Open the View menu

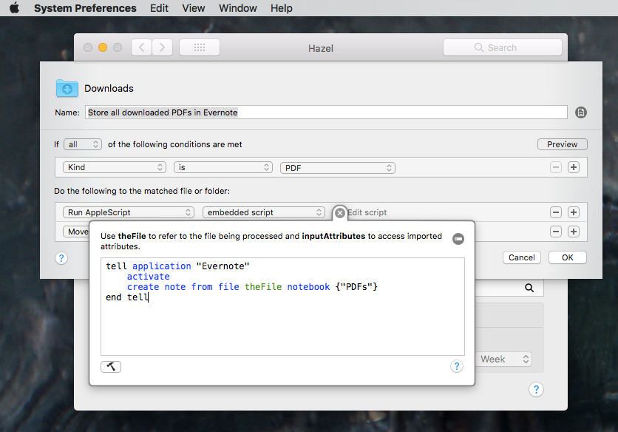coord(194,8)
